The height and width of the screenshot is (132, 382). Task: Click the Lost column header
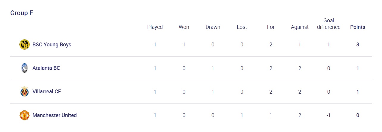(242, 27)
